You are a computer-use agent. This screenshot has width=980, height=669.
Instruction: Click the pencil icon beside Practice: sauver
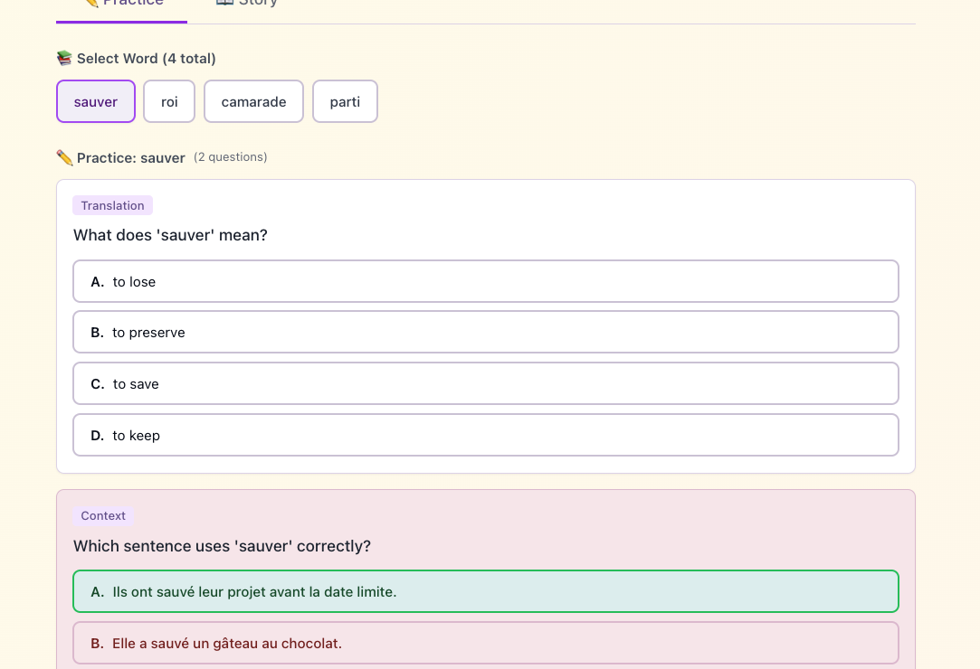(x=64, y=158)
